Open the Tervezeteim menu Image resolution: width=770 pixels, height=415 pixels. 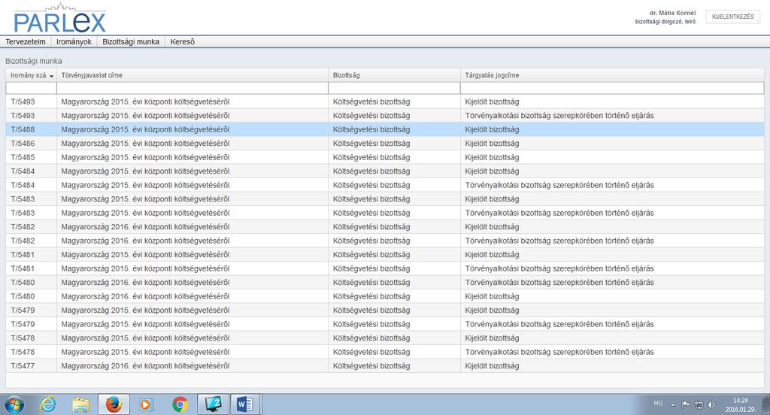pos(26,42)
